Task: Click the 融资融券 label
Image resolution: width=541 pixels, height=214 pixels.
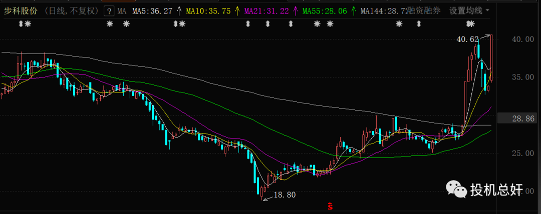Action: 425,10
